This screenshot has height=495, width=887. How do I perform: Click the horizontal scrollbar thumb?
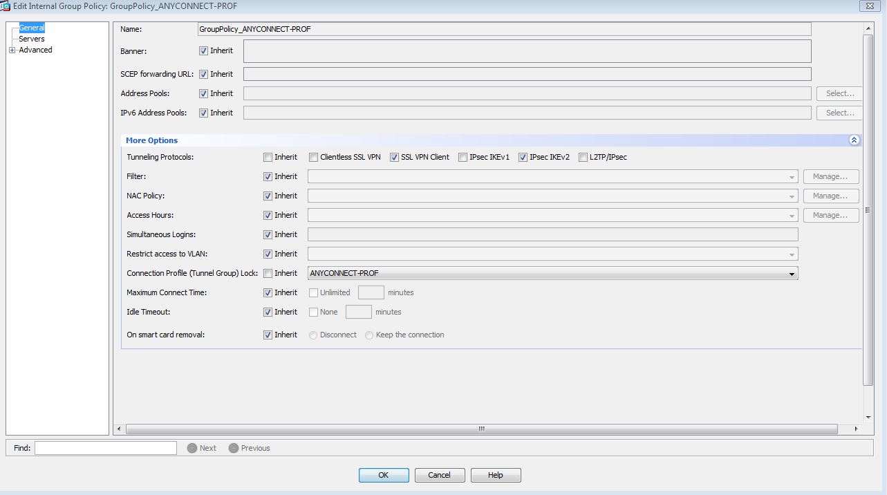[481, 429]
